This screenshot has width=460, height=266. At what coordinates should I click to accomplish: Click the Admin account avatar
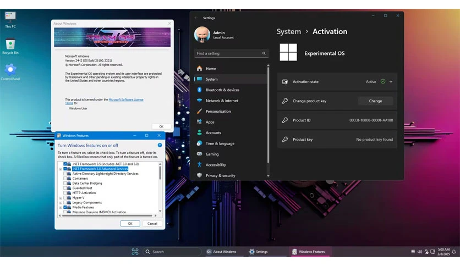click(x=202, y=35)
